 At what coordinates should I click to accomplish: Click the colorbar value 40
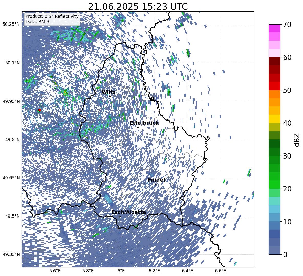(x=287, y=123)
